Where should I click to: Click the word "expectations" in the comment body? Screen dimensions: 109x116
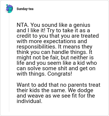coord(60,41)
